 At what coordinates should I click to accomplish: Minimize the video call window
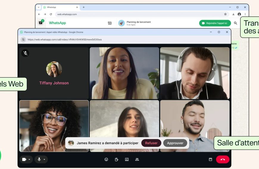[x=211, y=32]
